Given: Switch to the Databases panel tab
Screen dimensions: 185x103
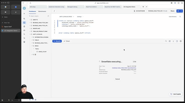Looking at the screenshot, I should 32,11.
